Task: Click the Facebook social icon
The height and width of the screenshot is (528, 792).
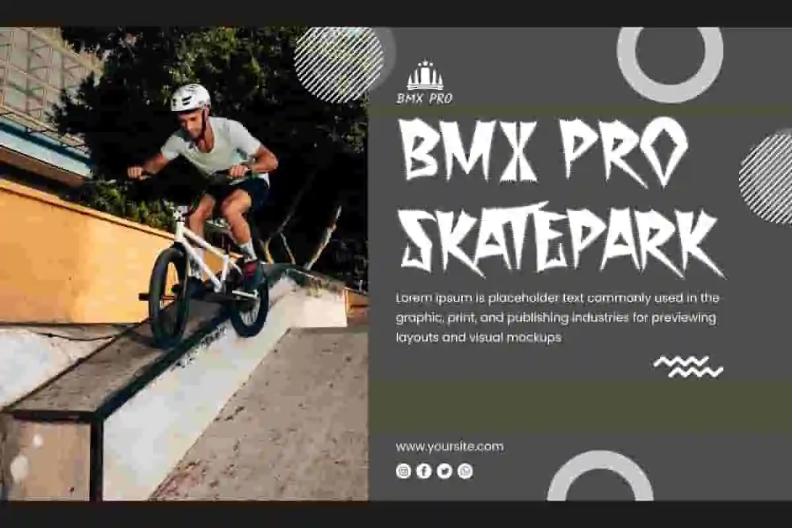Action: click(424, 471)
